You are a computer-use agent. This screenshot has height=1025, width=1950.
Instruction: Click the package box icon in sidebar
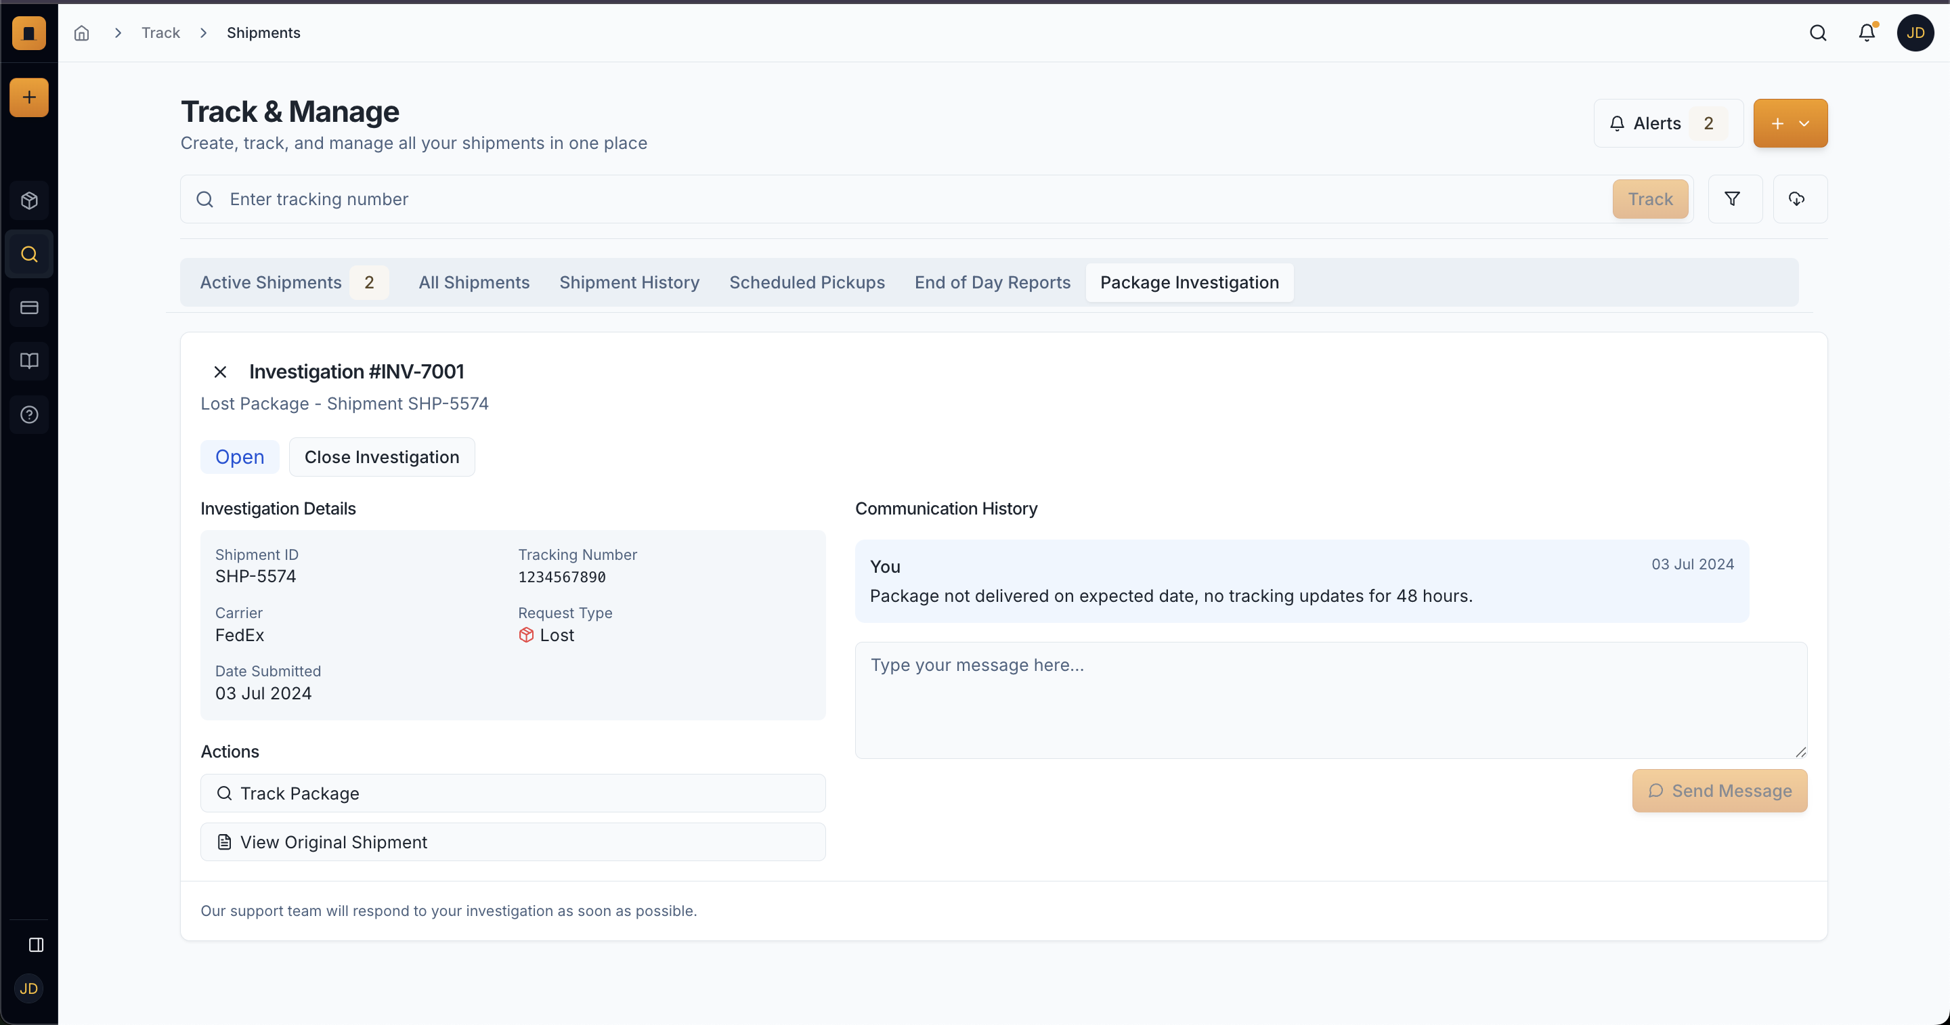coord(28,200)
